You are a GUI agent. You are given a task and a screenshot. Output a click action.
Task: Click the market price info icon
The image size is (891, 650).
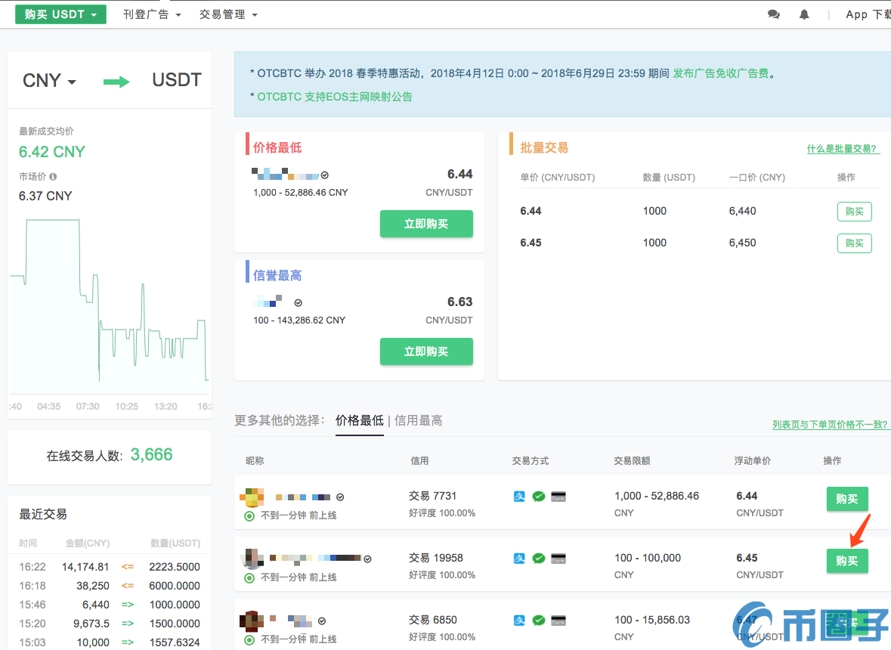(53, 177)
